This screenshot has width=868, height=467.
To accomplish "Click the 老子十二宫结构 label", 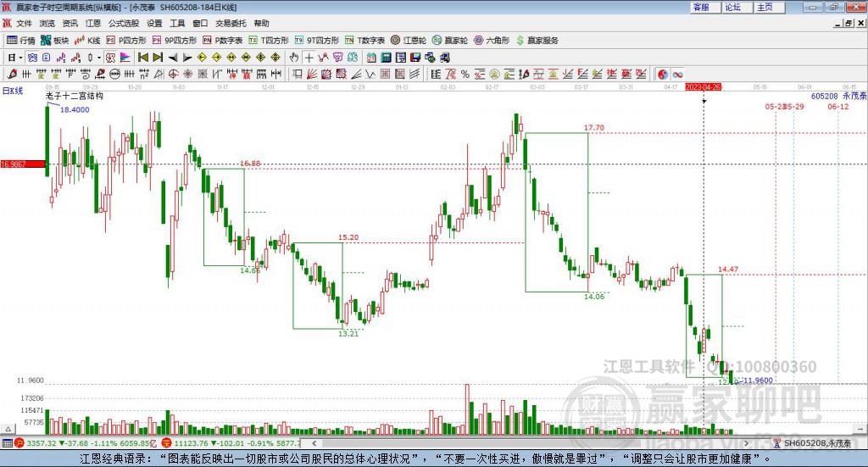I will tap(75, 97).
